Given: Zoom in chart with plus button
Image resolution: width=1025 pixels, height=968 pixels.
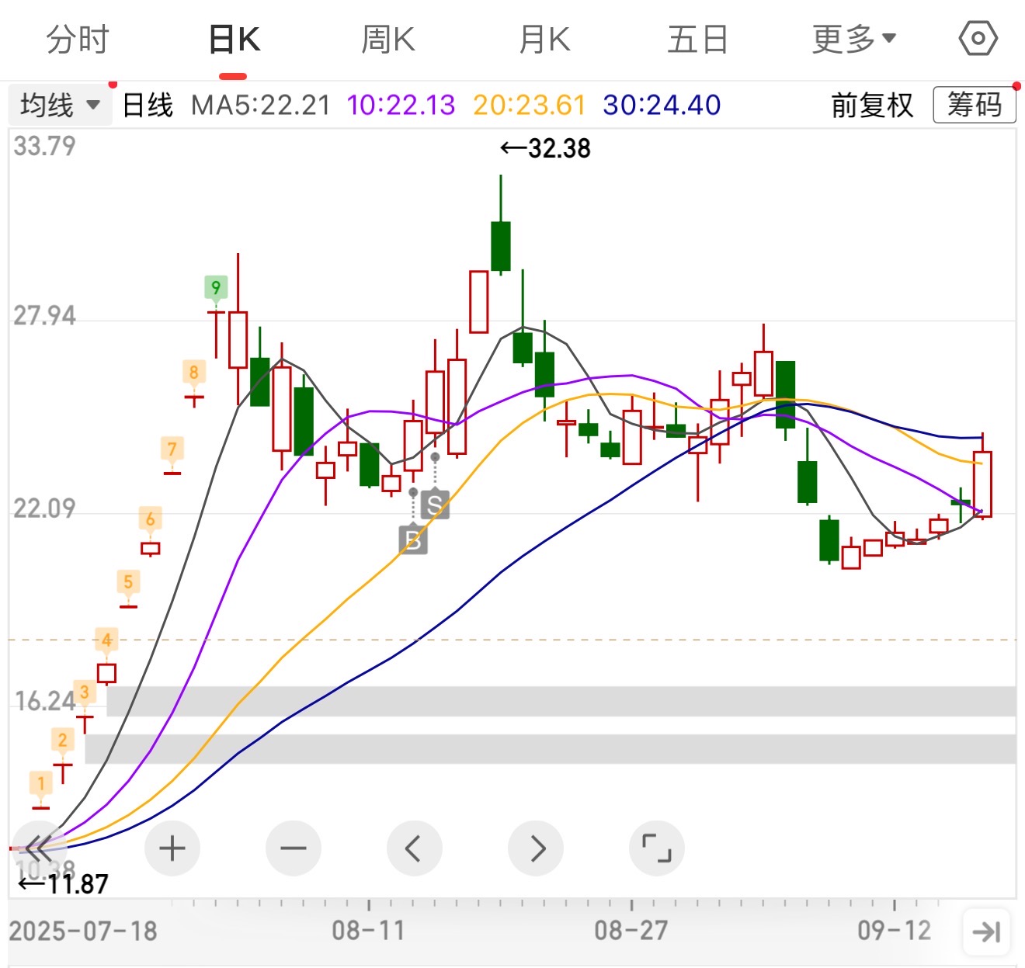Looking at the screenshot, I should point(172,848).
